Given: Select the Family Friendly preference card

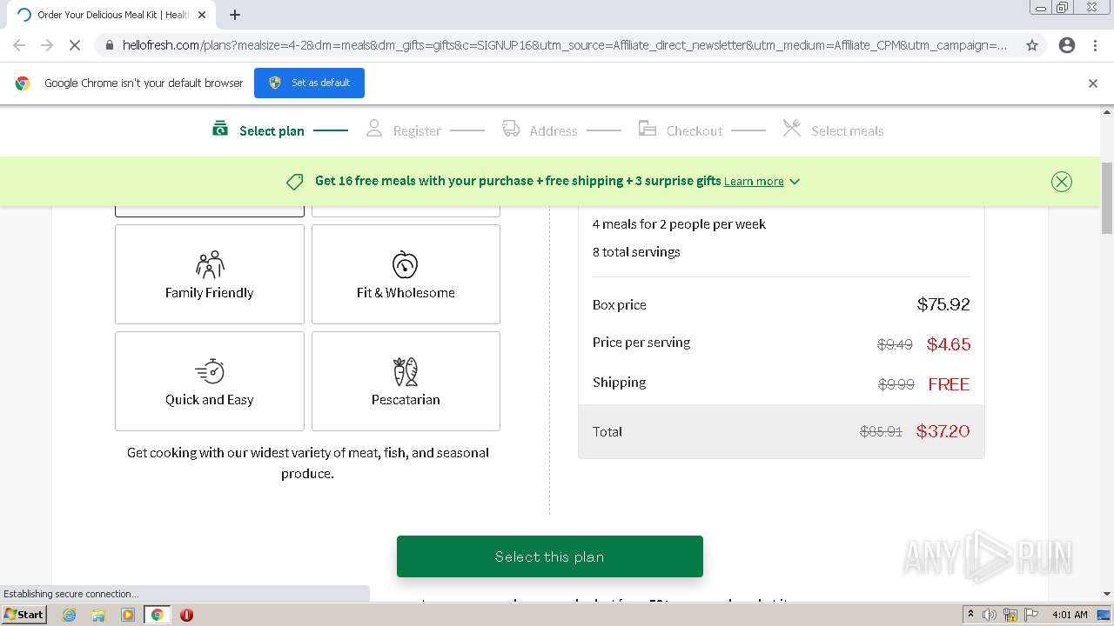Looking at the screenshot, I should (x=210, y=274).
